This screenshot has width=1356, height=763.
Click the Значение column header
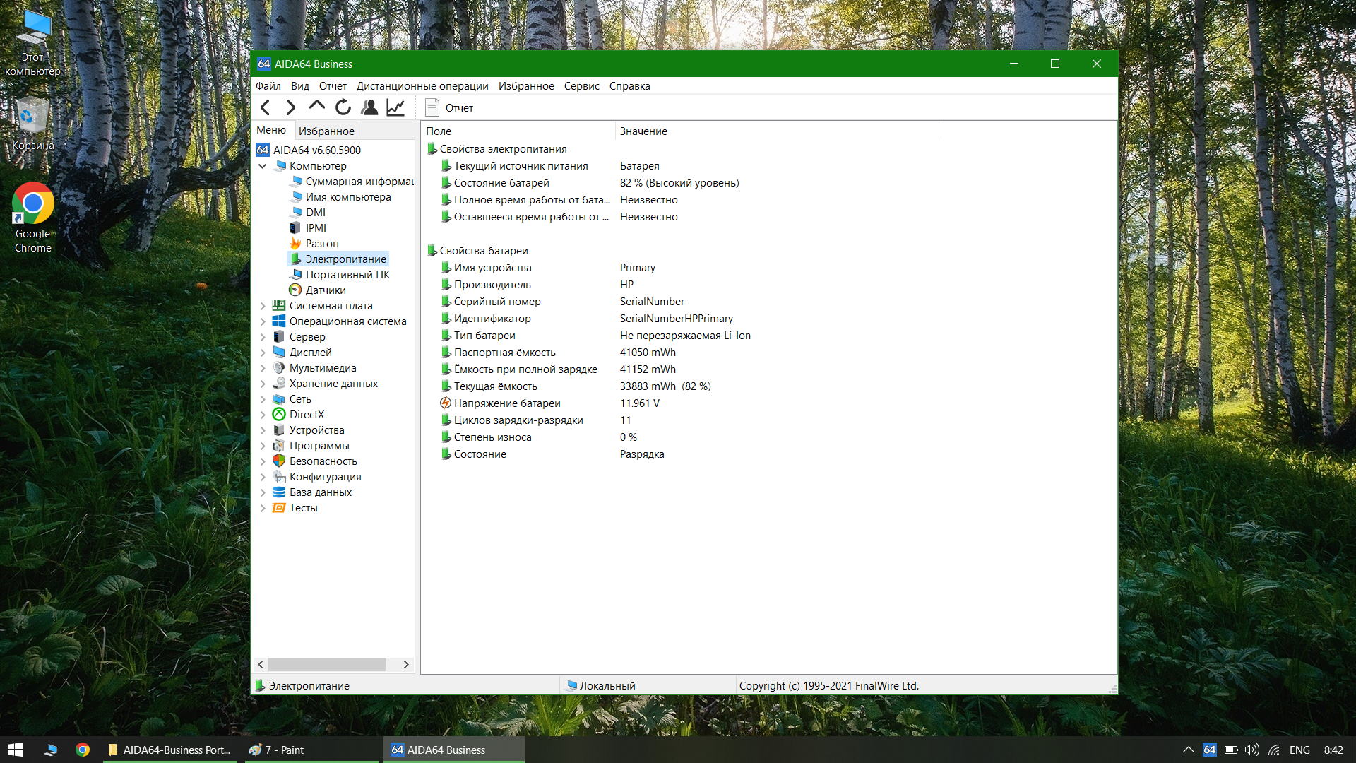(643, 131)
